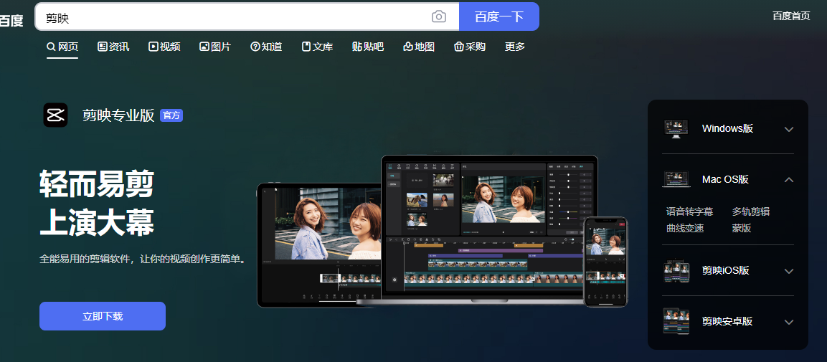This screenshot has width=827, height=362.
Task: Open the 语音转字幕 feature link
Action: (689, 212)
